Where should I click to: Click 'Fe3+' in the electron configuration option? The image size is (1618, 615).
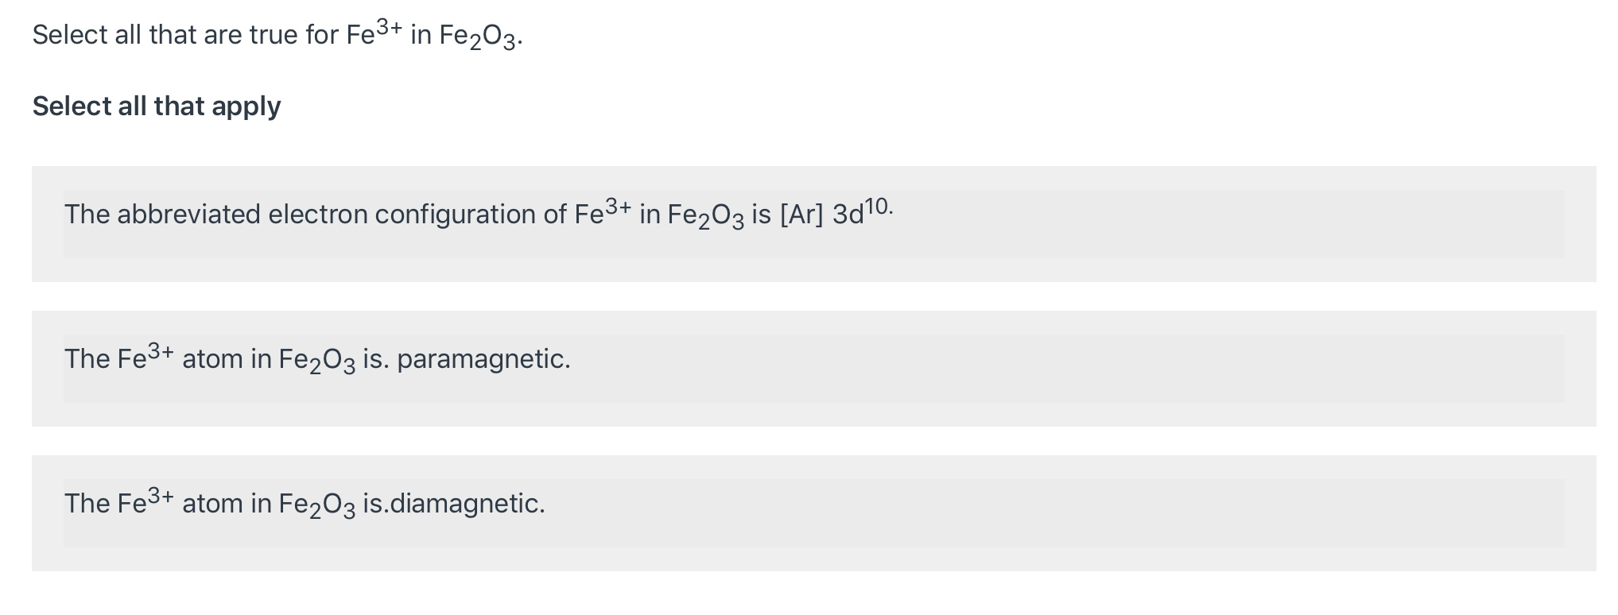pos(603,212)
